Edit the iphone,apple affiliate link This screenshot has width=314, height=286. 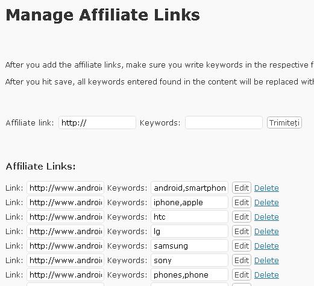(x=242, y=203)
